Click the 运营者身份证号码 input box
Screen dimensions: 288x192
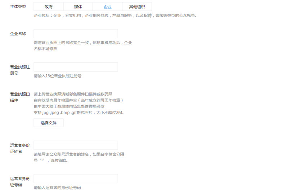(76, 179)
